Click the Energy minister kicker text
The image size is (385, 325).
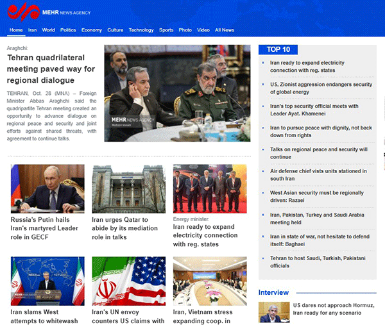pos(191,219)
